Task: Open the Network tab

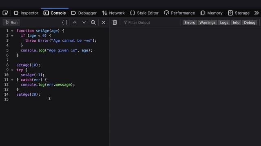Action: (x=113, y=13)
